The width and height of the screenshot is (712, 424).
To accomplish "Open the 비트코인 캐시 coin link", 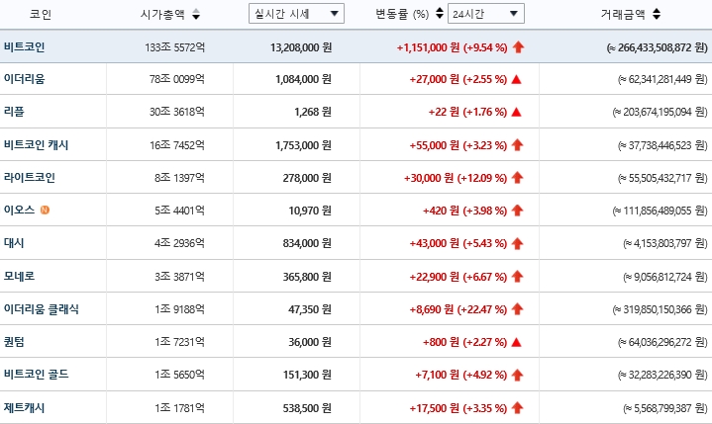I will pyautogui.click(x=36, y=144).
